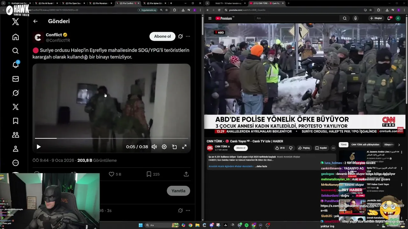The width and height of the screenshot is (408, 229).
Task: Open video actions three-dot menu
Action: coord(333,148)
